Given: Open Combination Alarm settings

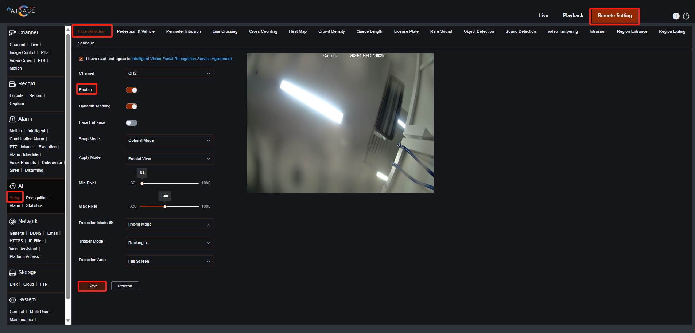Looking at the screenshot, I should (x=27, y=139).
